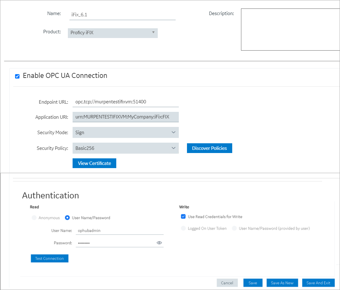Focus the Name field iFix_6.1
Image resolution: width=340 pixels, height=290 pixels.
[x=122, y=15]
